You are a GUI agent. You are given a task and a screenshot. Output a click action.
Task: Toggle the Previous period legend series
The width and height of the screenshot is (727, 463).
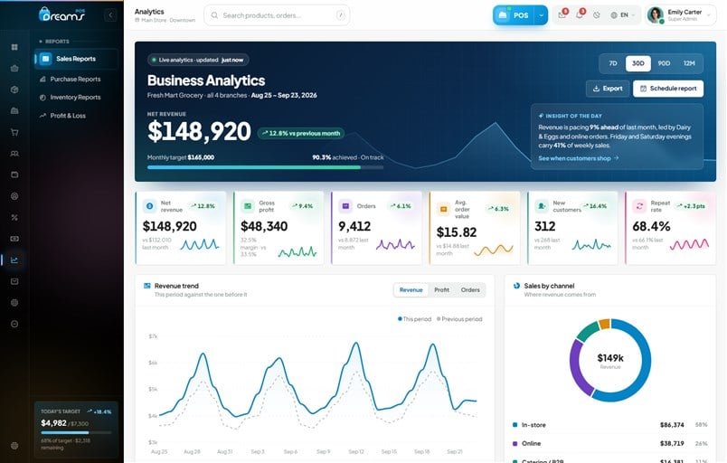pos(459,319)
